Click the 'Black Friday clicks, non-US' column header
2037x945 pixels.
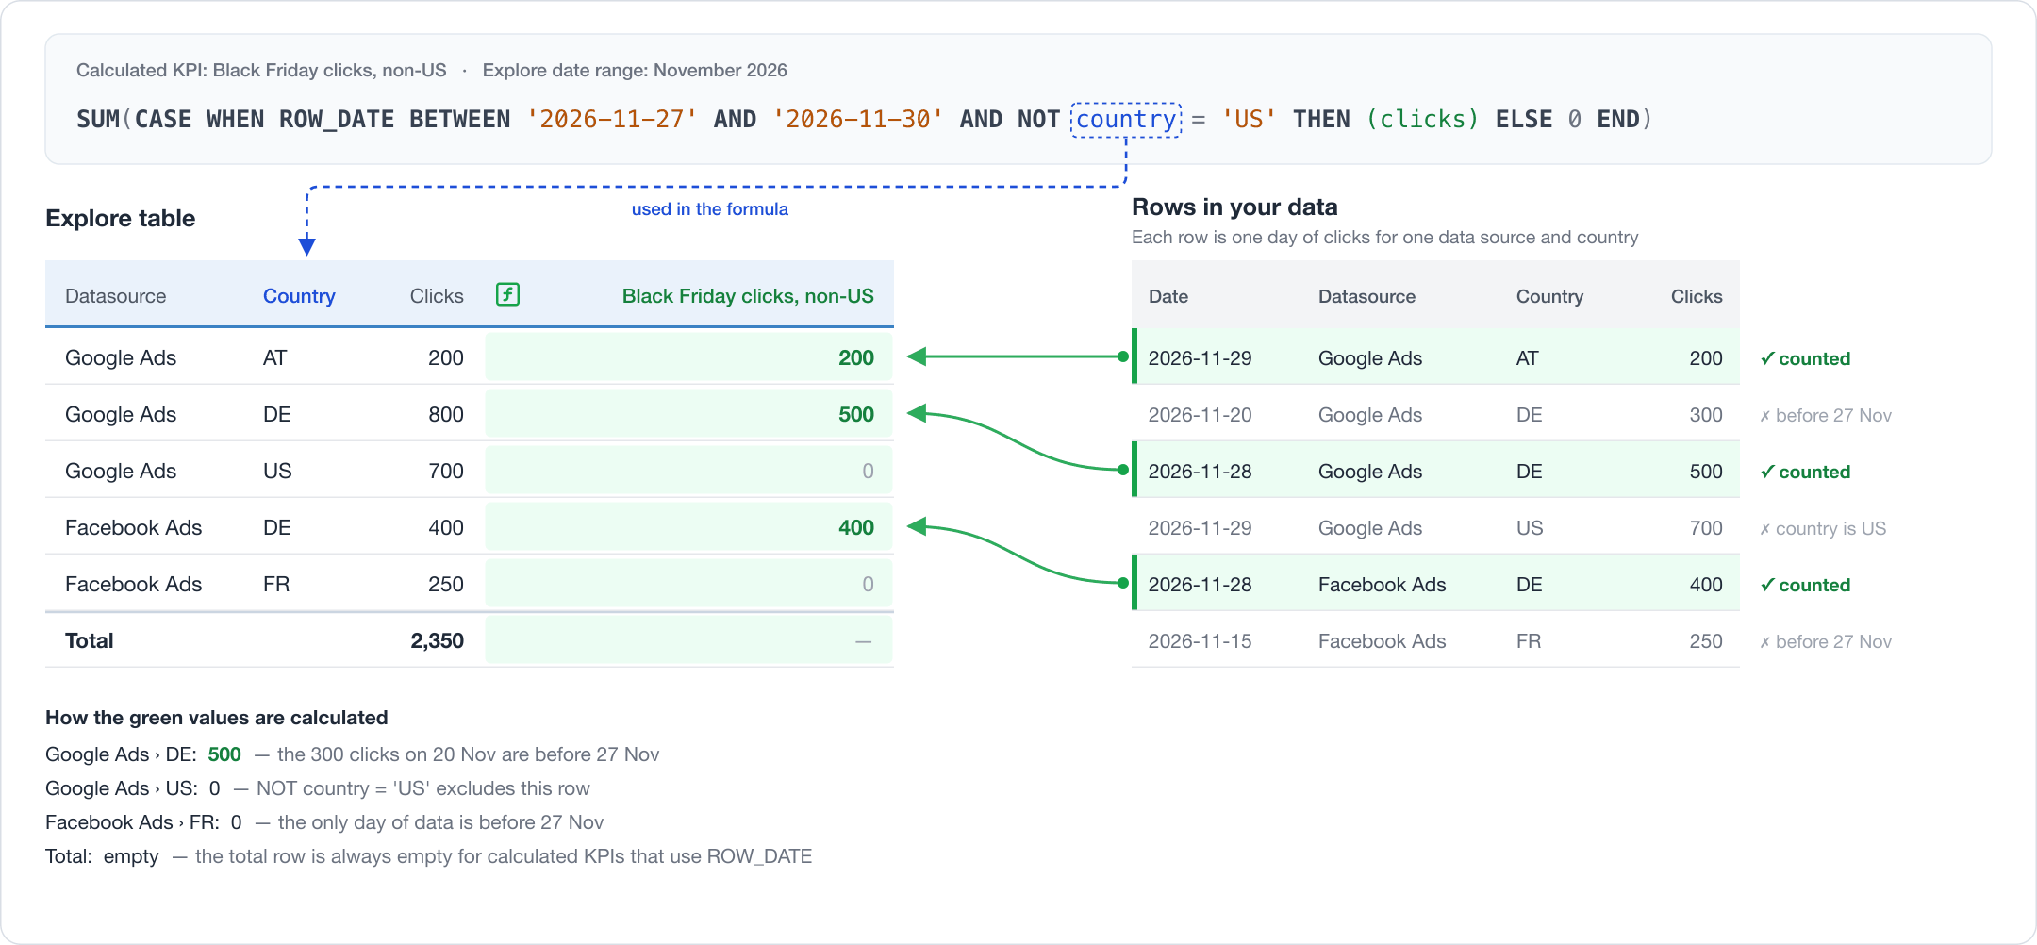pos(748,296)
